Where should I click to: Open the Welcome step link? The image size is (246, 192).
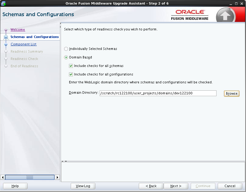pyautogui.click(x=18, y=30)
